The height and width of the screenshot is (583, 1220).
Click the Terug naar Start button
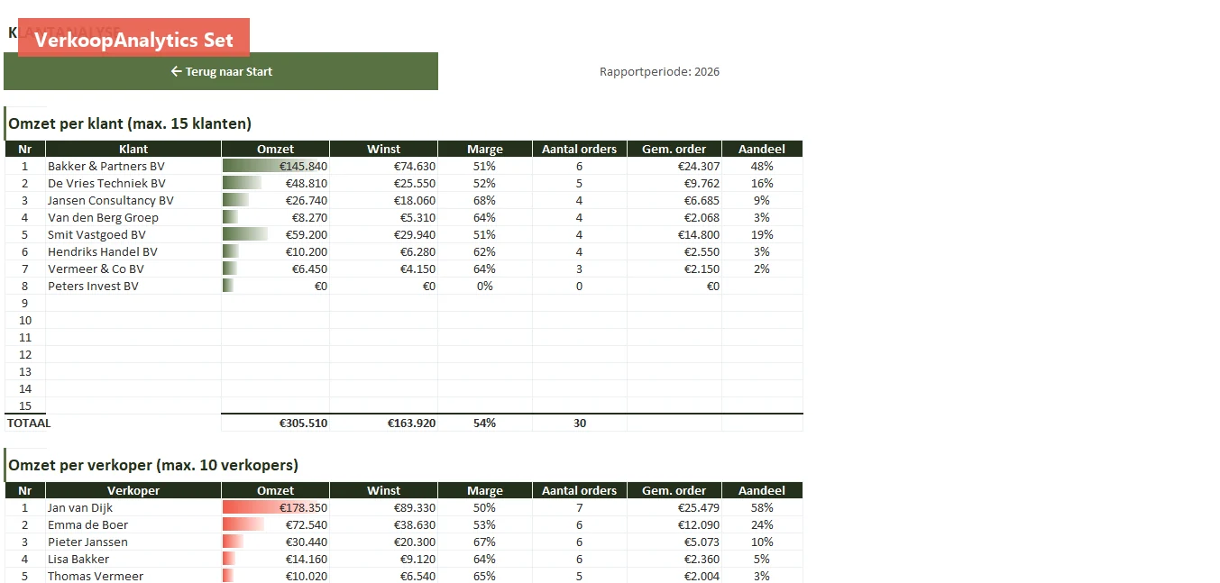click(221, 71)
